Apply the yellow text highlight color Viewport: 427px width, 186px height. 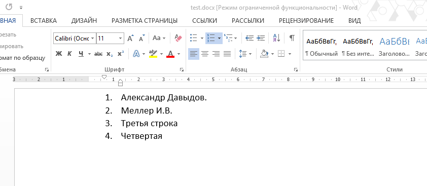pos(153,54)
